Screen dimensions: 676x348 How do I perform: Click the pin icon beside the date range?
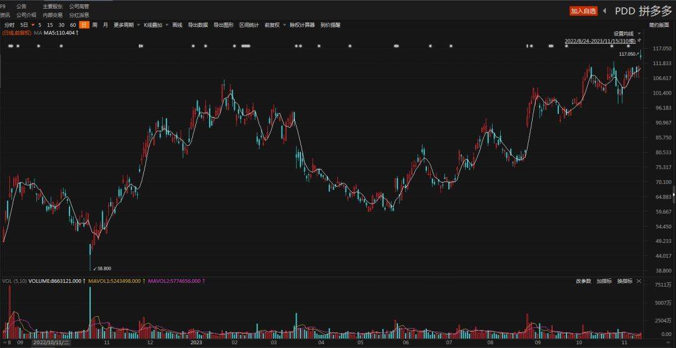click(639, 40)
